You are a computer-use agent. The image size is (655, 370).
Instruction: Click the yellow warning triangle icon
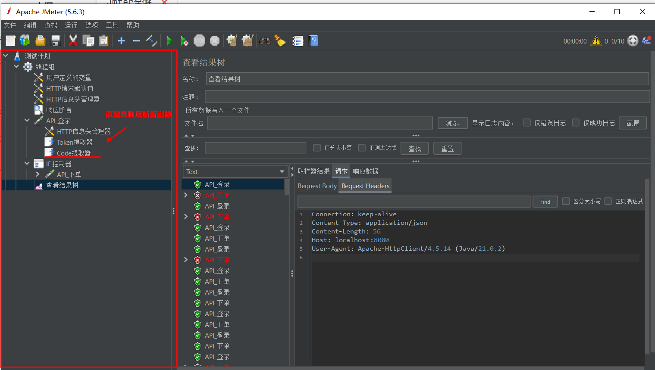(596, 41)
